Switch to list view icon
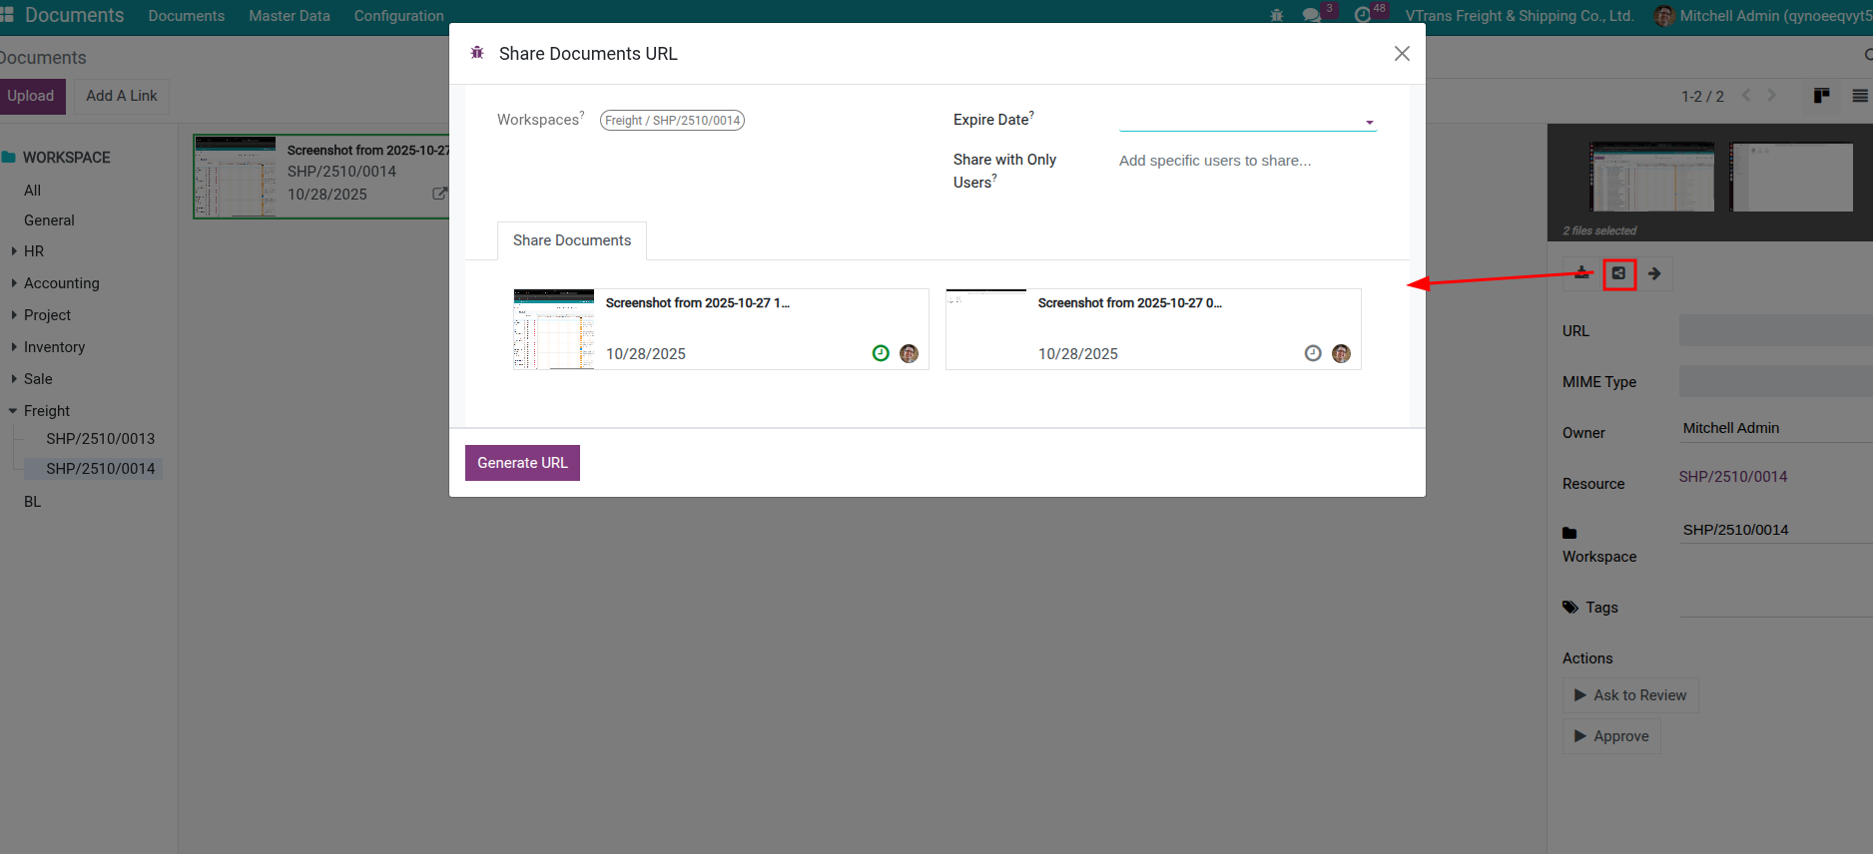The height and width of the screenshot is (854, 1873). (x=1859, y=96)
